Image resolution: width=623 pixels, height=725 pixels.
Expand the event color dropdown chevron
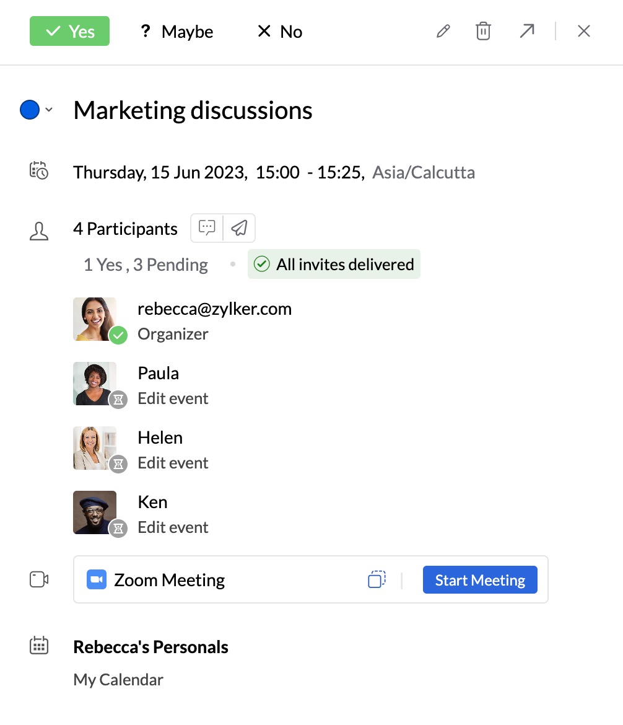click(49, 110)
